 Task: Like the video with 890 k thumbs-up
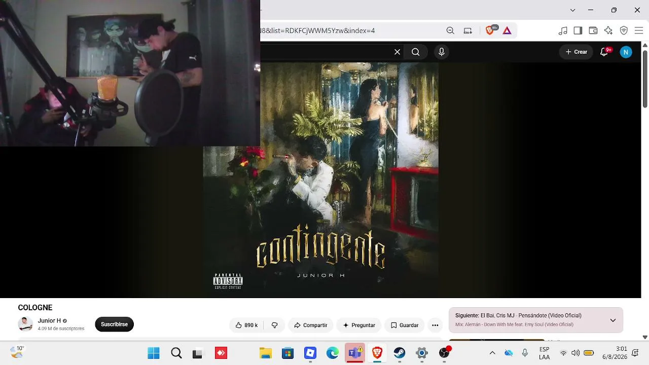(x=247, y=325)
